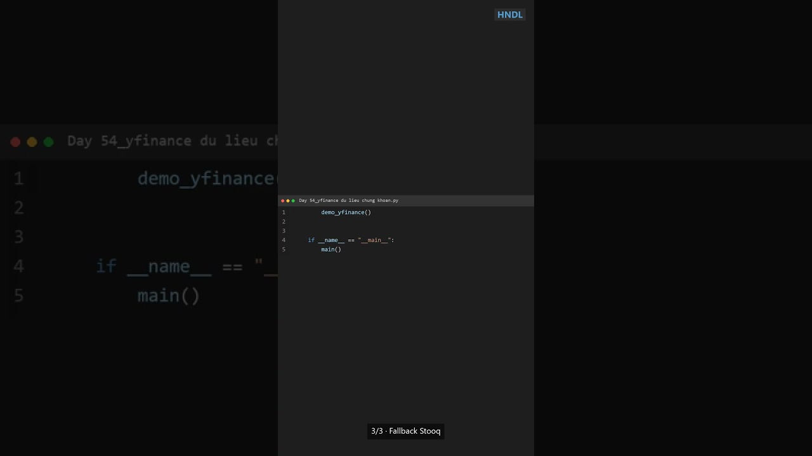Click the green maximize dot in center editor
812x456 pixels.
293,201
